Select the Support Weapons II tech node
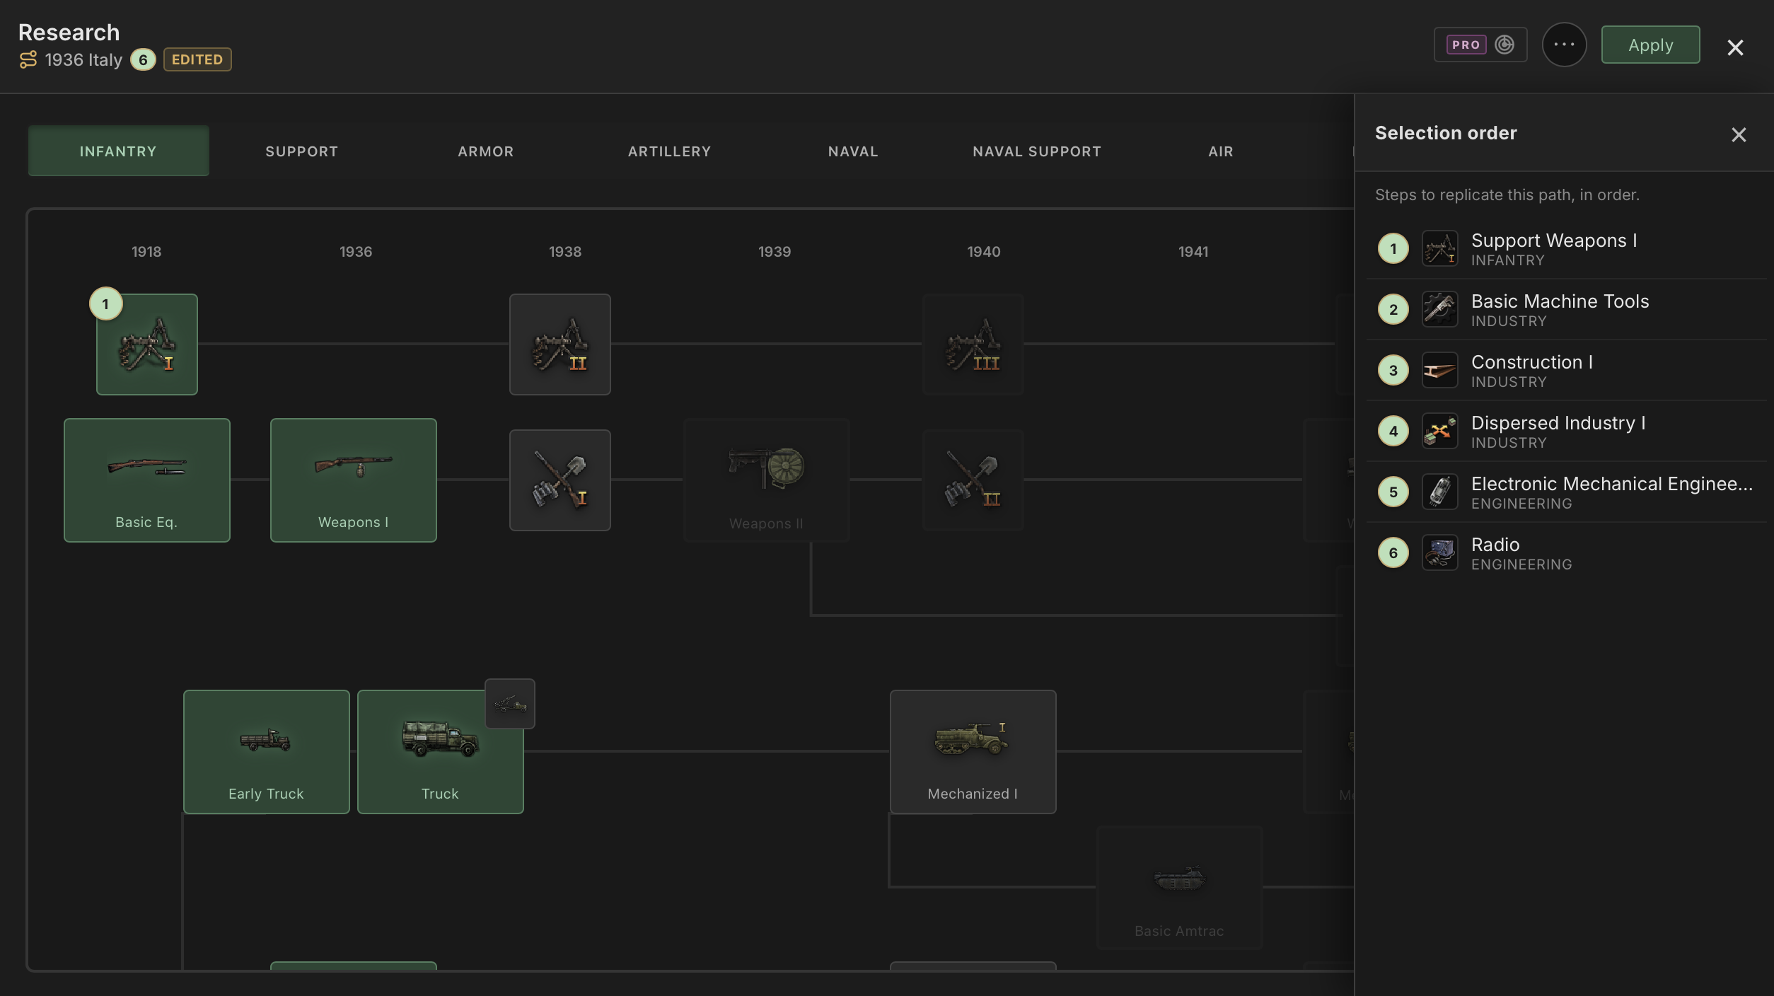Screen dimensions: 1774x996 click(560, 344)
